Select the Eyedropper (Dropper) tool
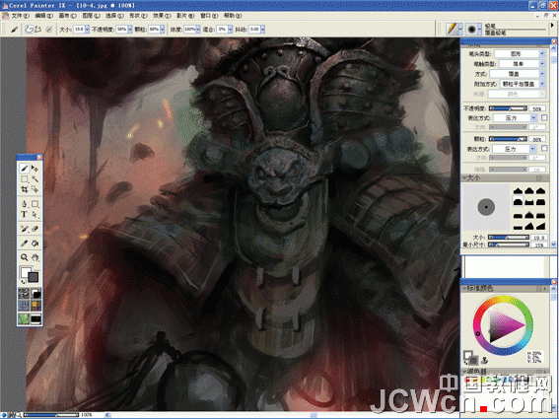This screenshot has height=419, width=559. click(25, 244)
